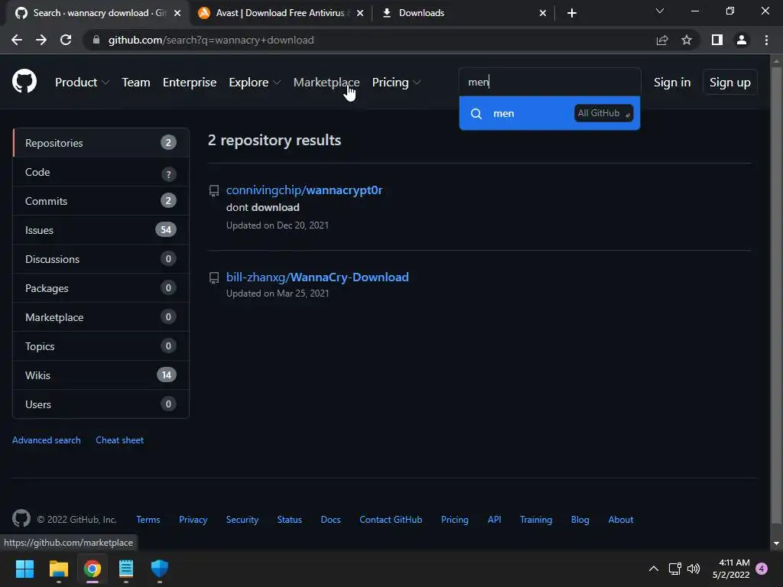This screenshot has width=783, height=587.
Task: Switch to the Downloads tab
Action: click(x=462, y=13)
